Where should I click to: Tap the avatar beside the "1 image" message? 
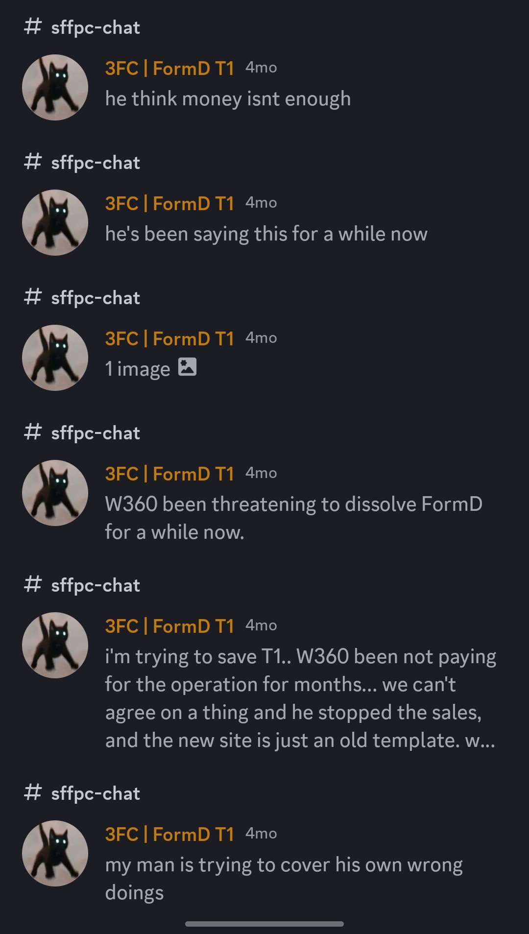click(x=55, y=358)
